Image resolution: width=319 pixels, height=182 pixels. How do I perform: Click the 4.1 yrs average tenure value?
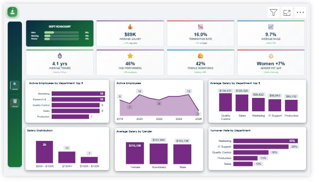[x=60, y=64]
